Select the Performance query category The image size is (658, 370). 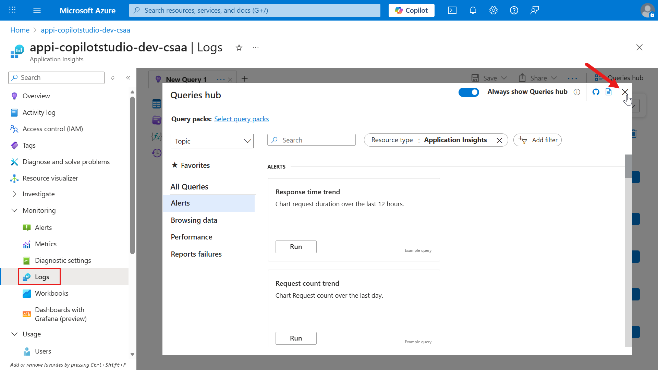[x=192, y=237]
